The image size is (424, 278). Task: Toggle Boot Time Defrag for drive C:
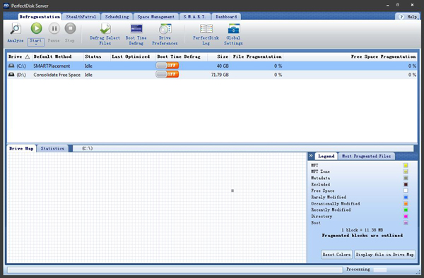pos(167,66)
